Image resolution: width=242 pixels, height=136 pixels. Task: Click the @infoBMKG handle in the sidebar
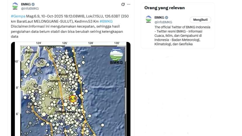(x=163, y=22)
